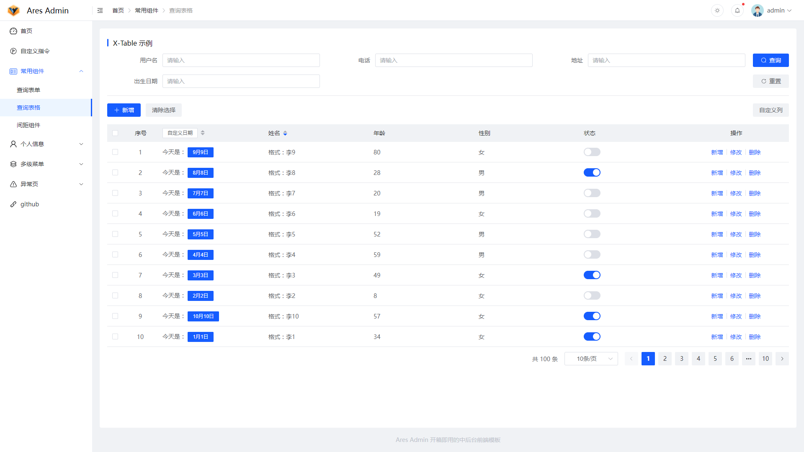Sort table by 姓名 column arrows
Screen dimensions: 804x452
pos(285,133)
